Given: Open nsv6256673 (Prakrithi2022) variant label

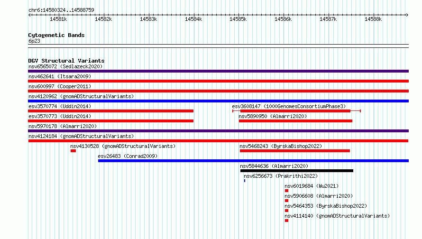Looking at the screenshot, I should click(281, 176).
